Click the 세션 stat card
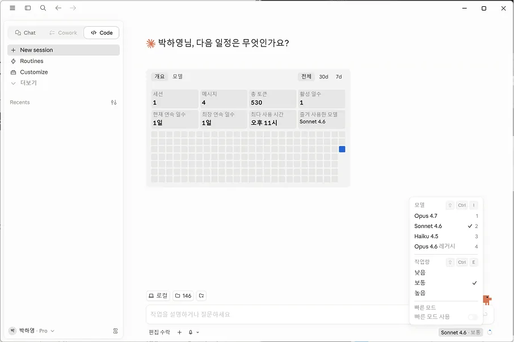 [175, 99]
